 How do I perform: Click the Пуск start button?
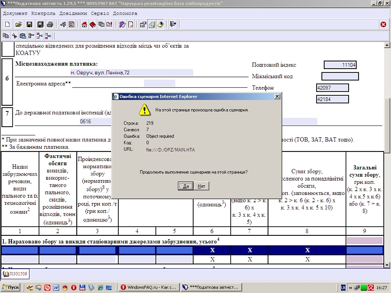[11, 287]
